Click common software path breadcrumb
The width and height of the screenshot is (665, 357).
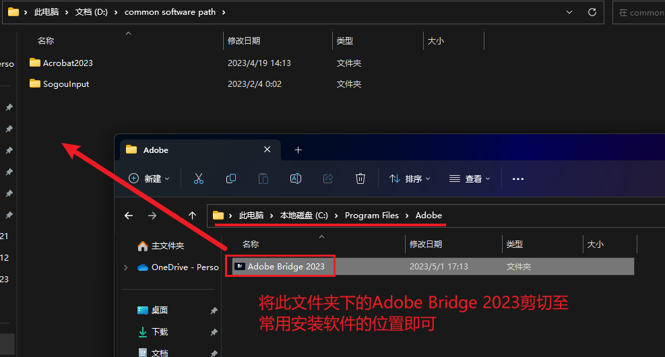click(x=170, y=12)
